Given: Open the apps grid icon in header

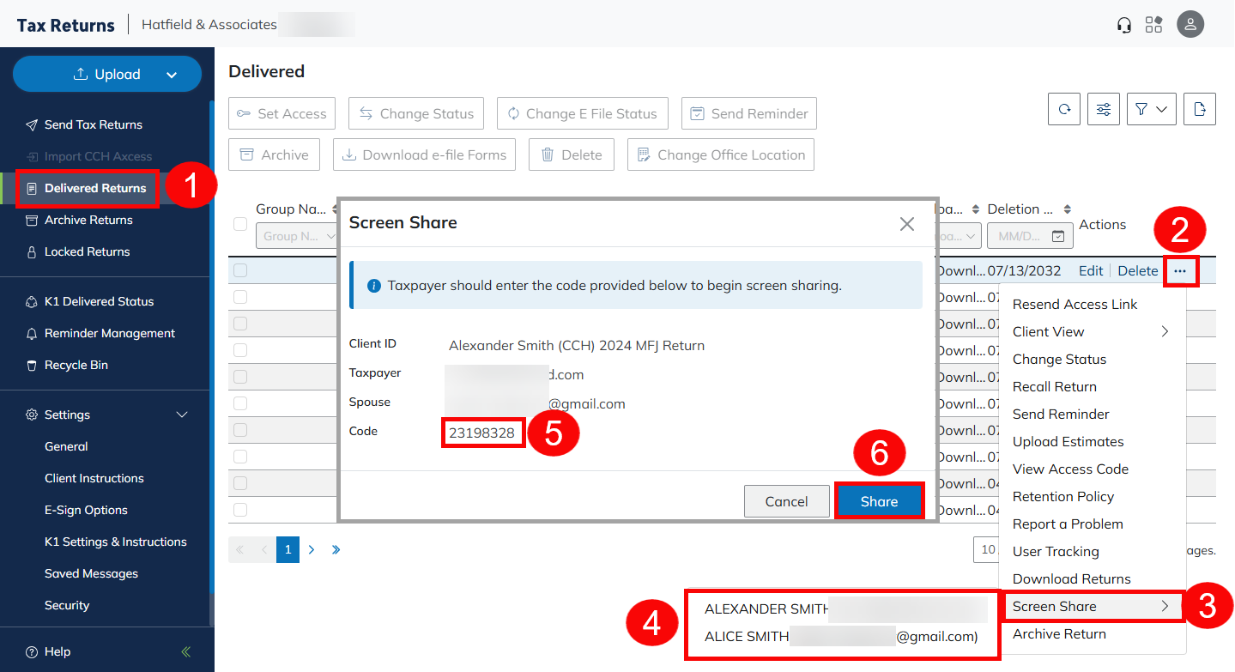Looking at the screenshot, I should [1153, 25].
